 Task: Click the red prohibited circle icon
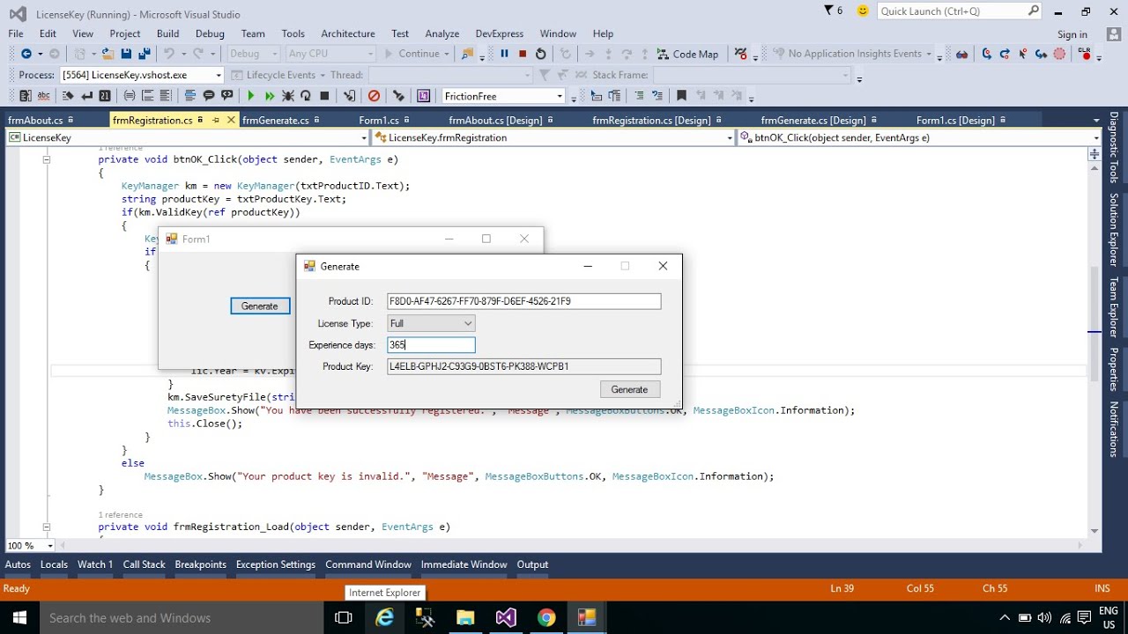pos(374,96)
